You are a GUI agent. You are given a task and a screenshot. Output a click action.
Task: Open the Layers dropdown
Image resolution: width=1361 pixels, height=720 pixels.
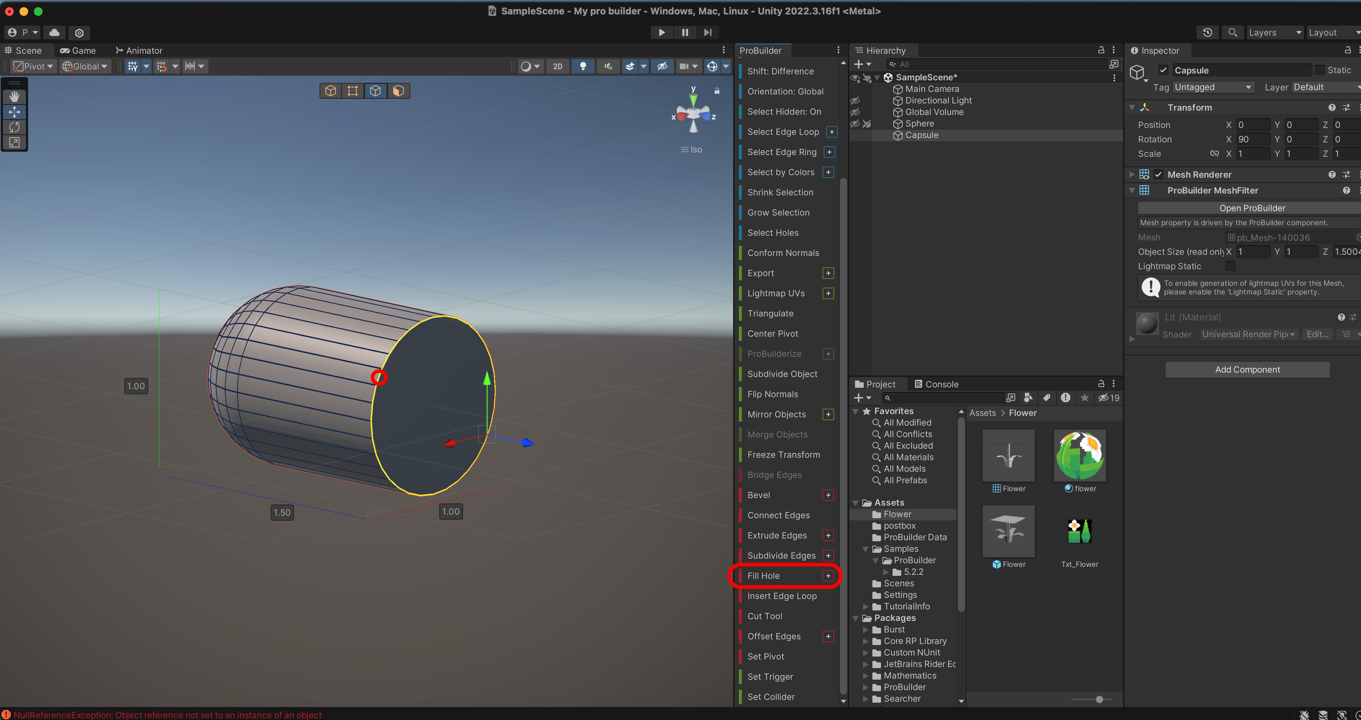(1274, 32)
